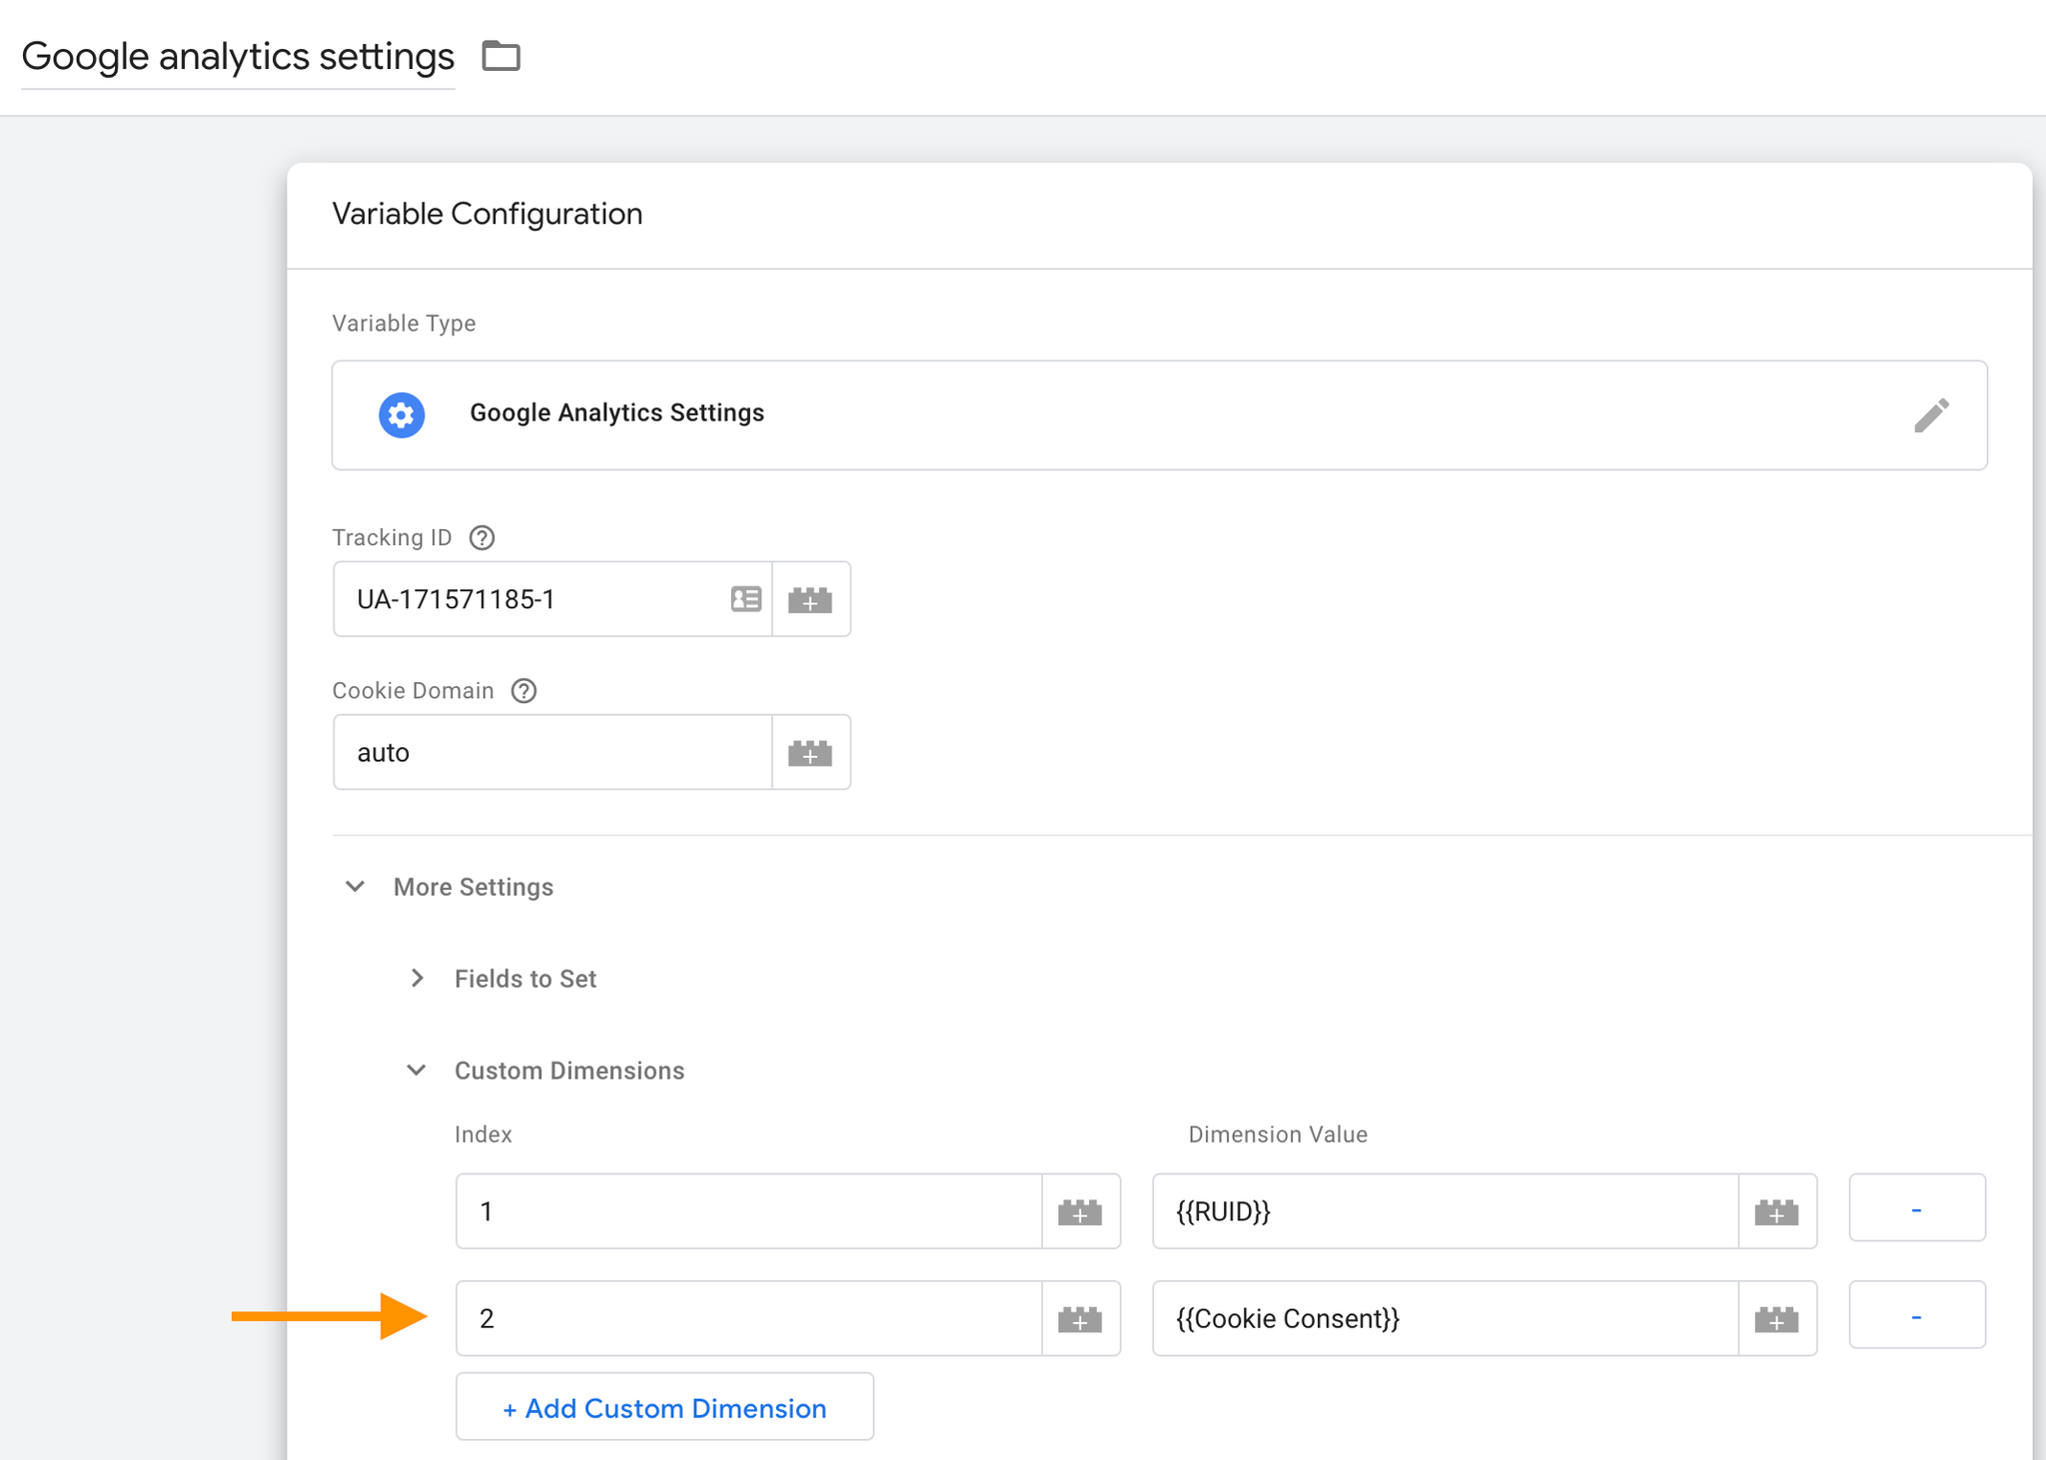
Task: Insert variable into Tracking ID field
Action: 810,599
